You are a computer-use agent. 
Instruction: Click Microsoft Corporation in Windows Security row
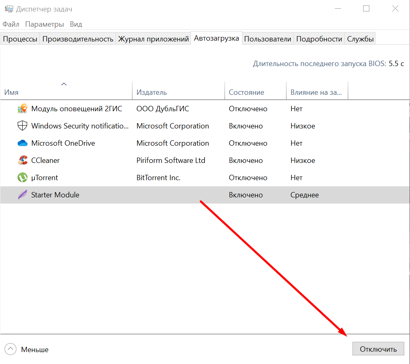[173, 126]
